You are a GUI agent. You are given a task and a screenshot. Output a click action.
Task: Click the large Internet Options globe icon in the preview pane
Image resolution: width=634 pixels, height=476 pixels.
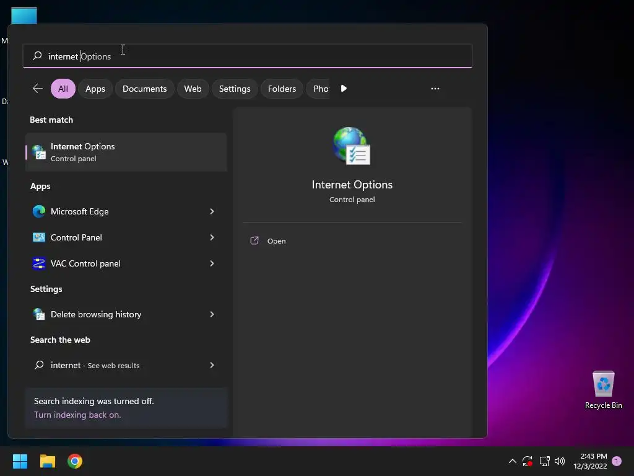[x=352, y=146]
